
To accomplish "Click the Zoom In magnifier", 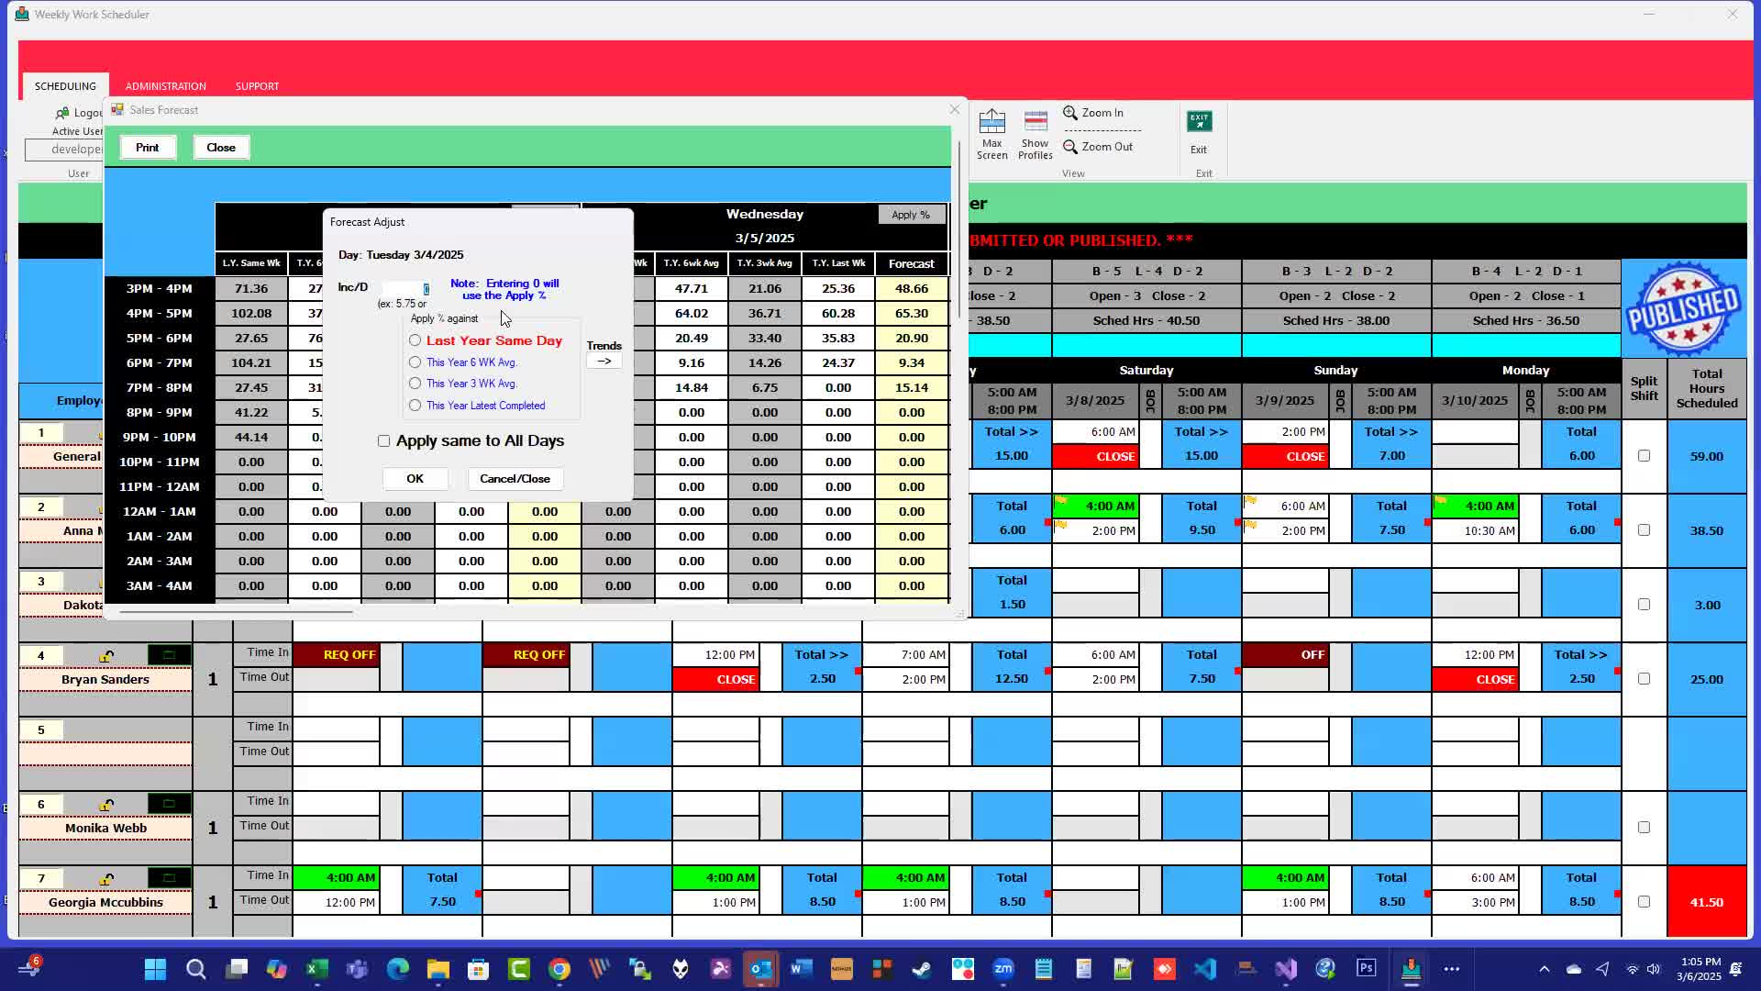I will [1069, 113].
